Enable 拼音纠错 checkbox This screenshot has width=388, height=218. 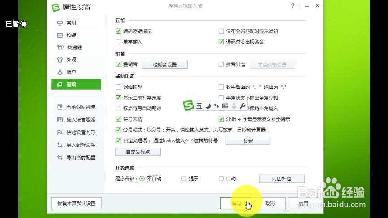(x=221, y=65)
